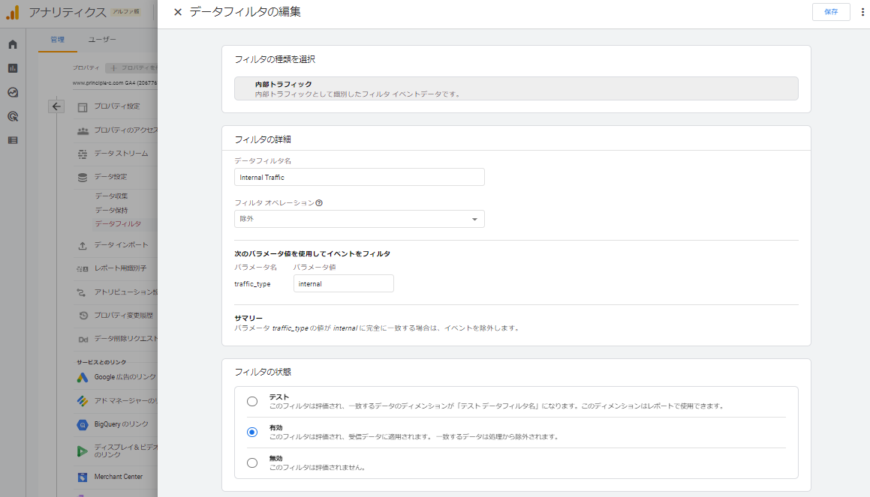Click the パラメータ値 internal field
This screenshot has width=870, height=497.
(343, 283)
